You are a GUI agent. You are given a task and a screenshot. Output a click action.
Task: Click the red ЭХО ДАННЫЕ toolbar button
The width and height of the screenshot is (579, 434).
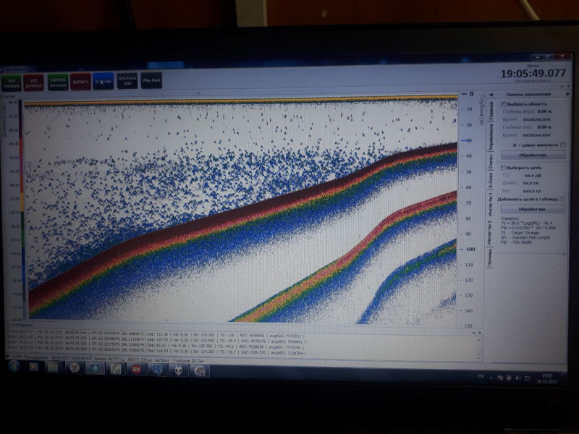[33, 82]
